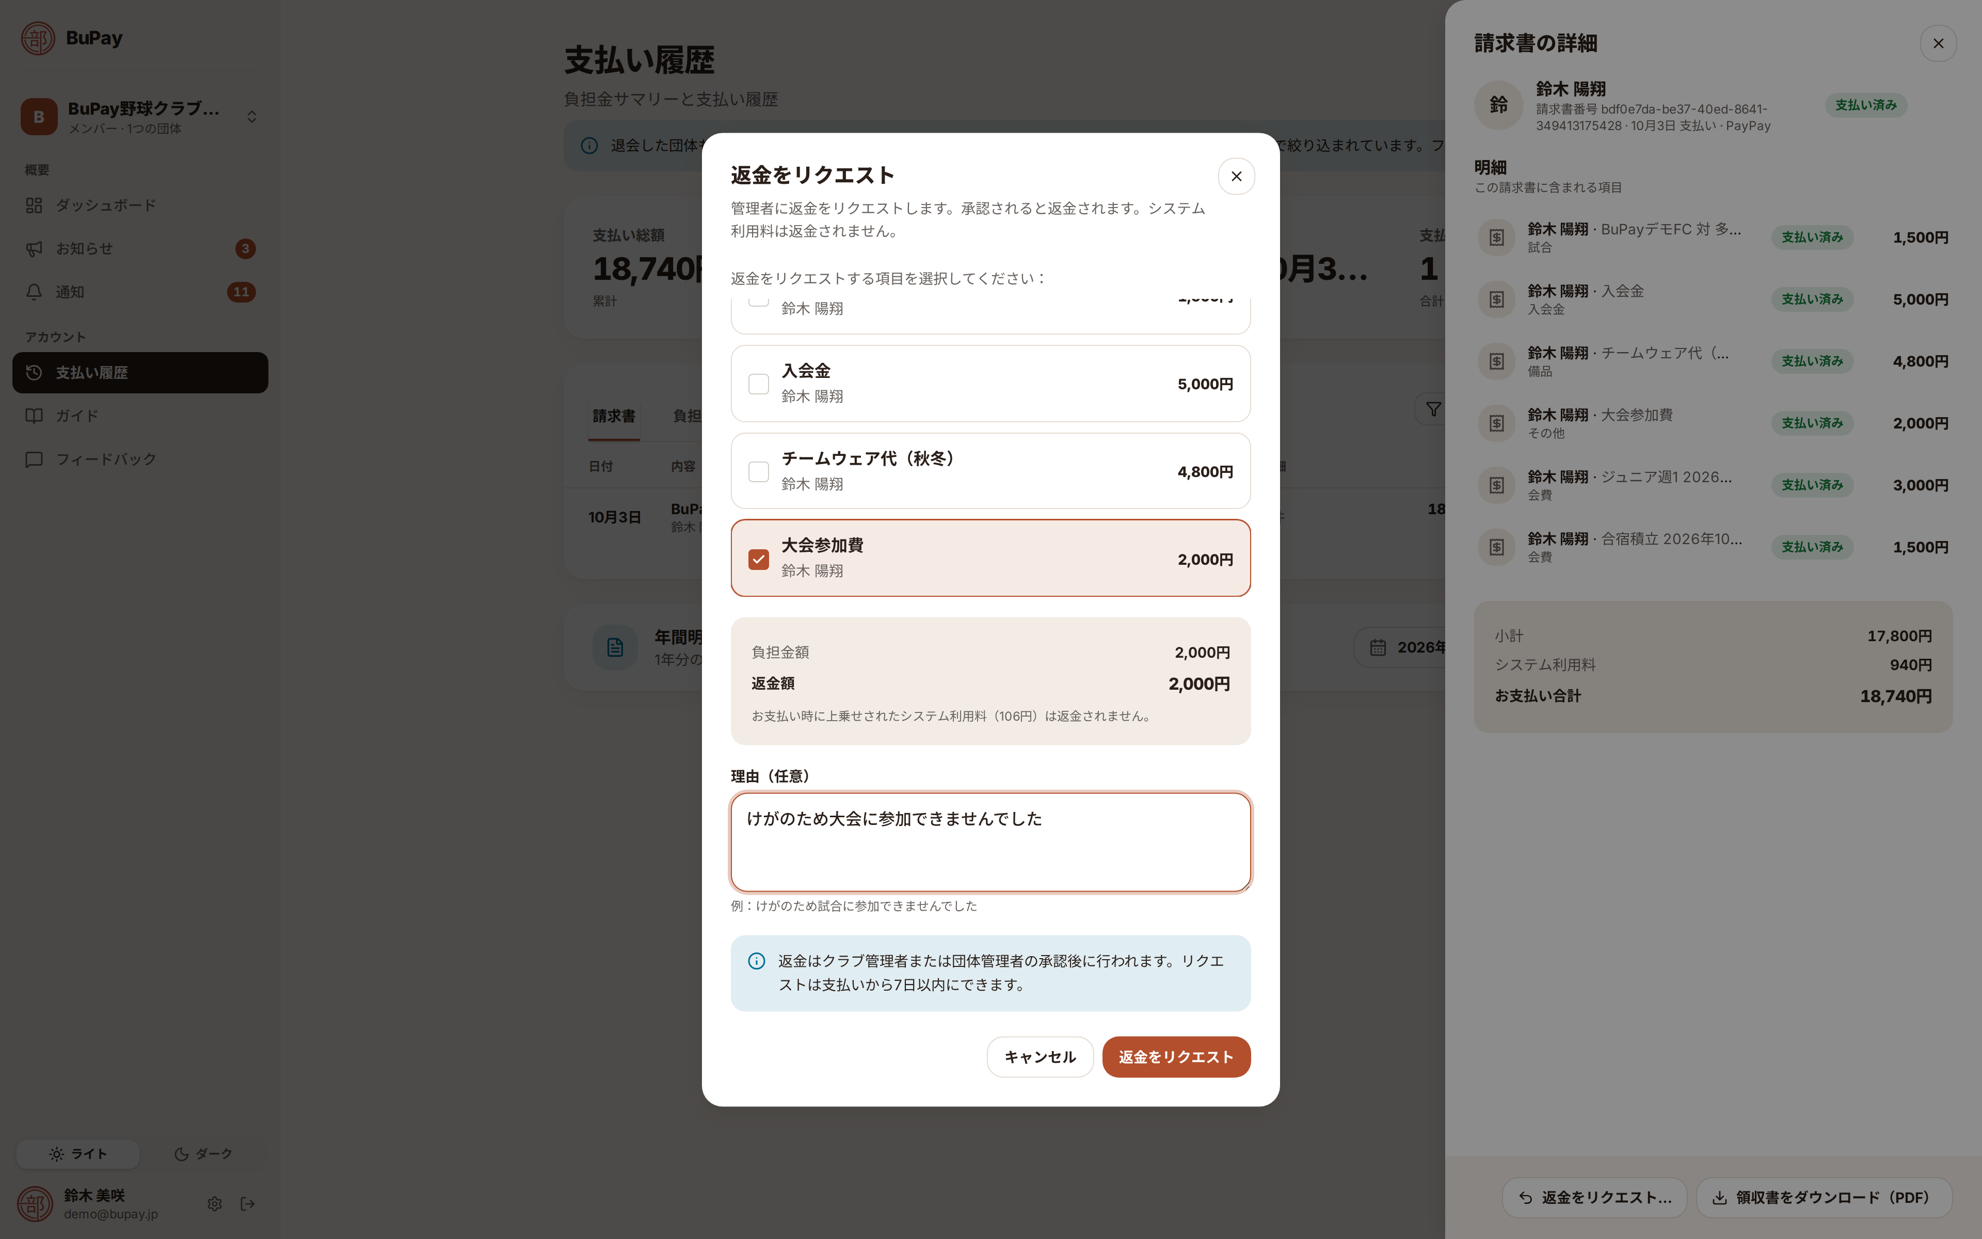Check the チームウェア代（秋冬） checkbox
The image size is (1982, 1239).
point(758,472)
